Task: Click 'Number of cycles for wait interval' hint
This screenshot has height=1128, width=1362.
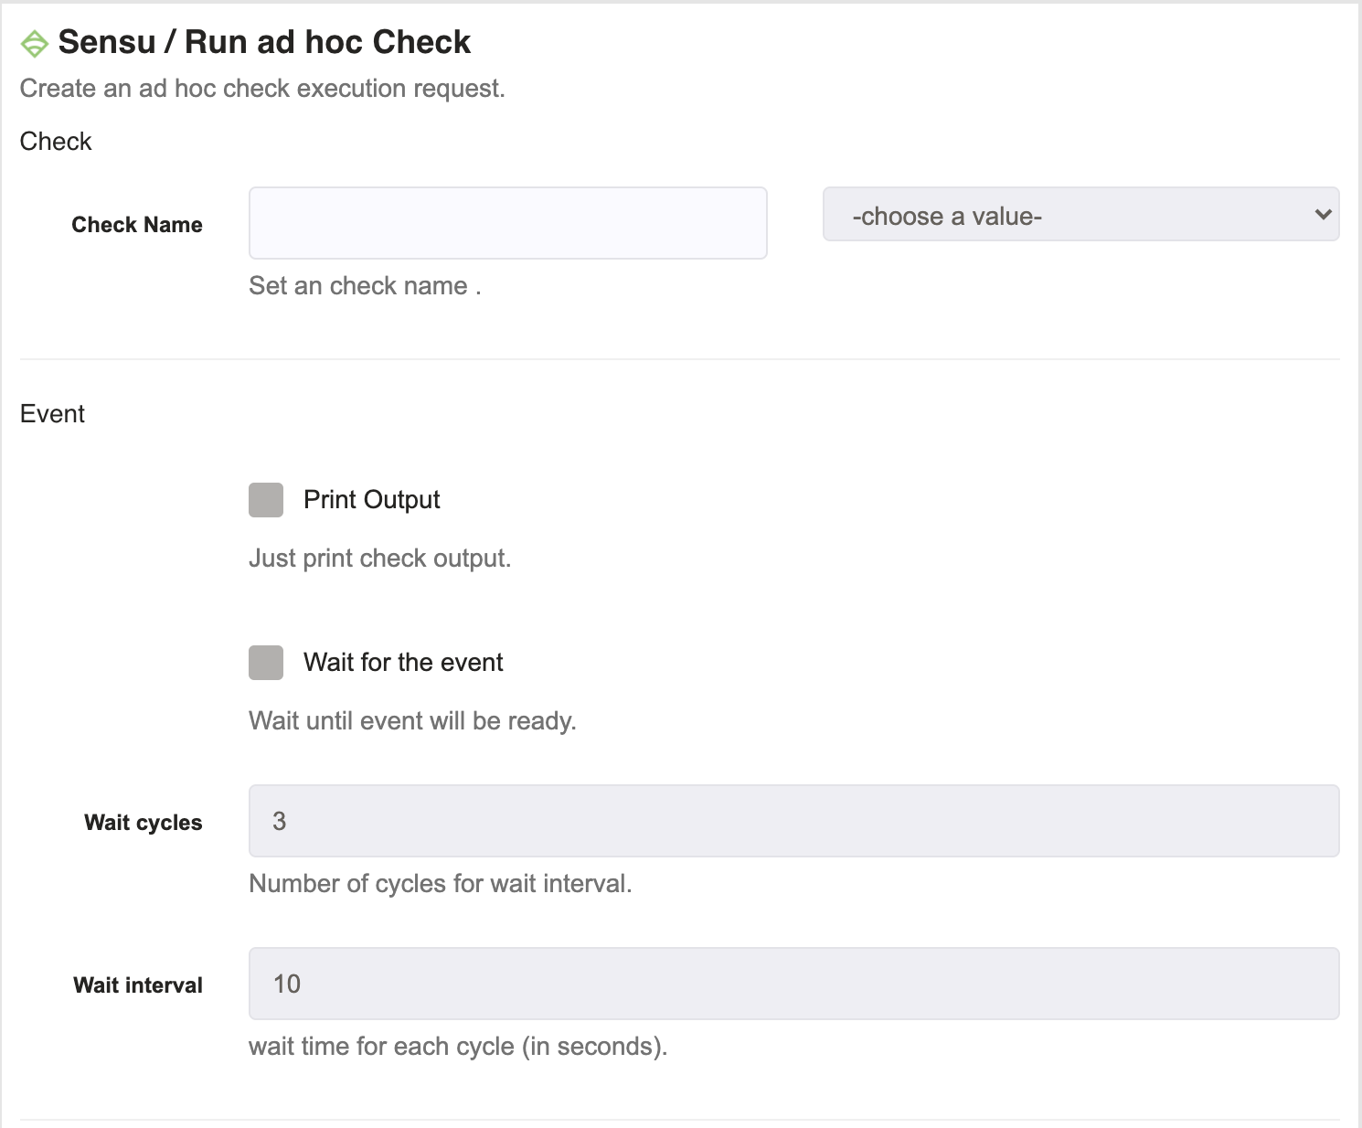Action: click(x=440, y=884)
